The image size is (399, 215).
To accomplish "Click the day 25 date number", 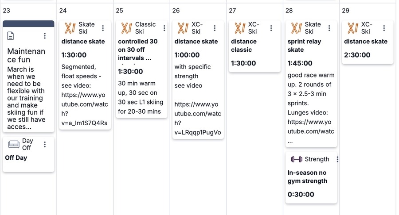I will 119,11.
